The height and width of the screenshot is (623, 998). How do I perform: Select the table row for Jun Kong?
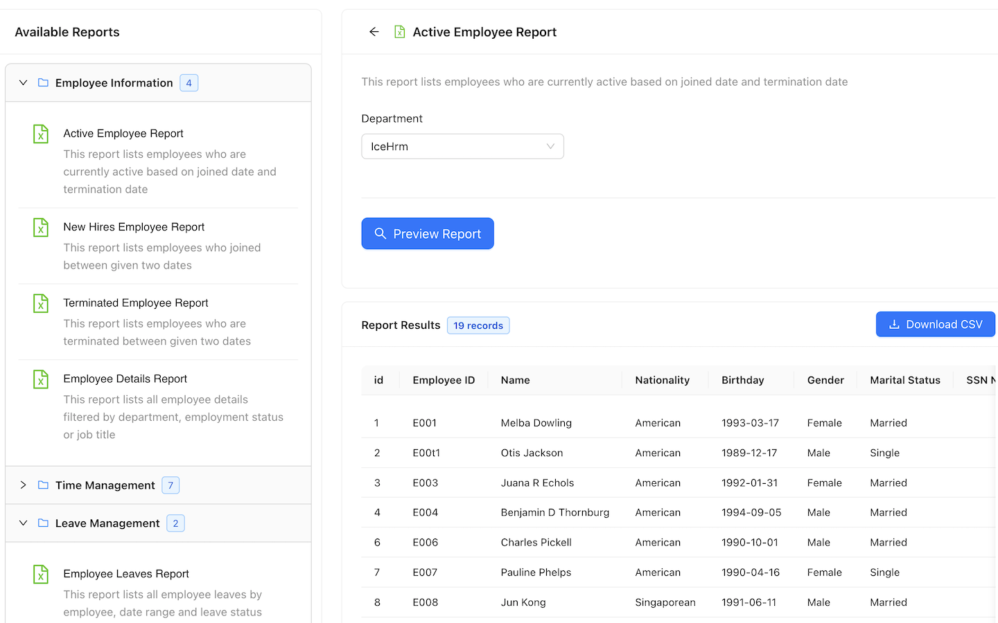pos(624,602)
